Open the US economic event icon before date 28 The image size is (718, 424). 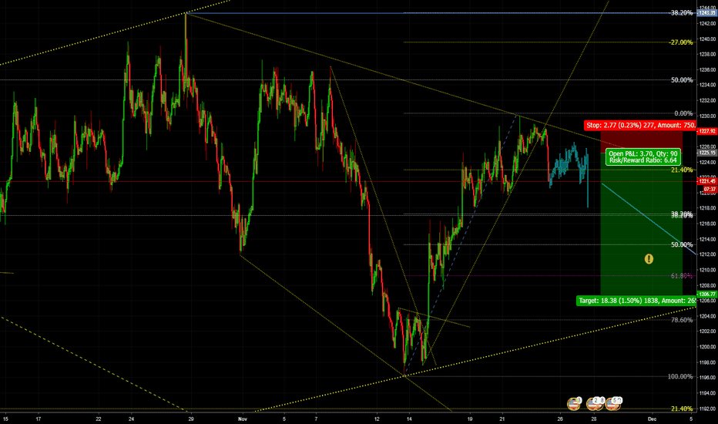574,404
